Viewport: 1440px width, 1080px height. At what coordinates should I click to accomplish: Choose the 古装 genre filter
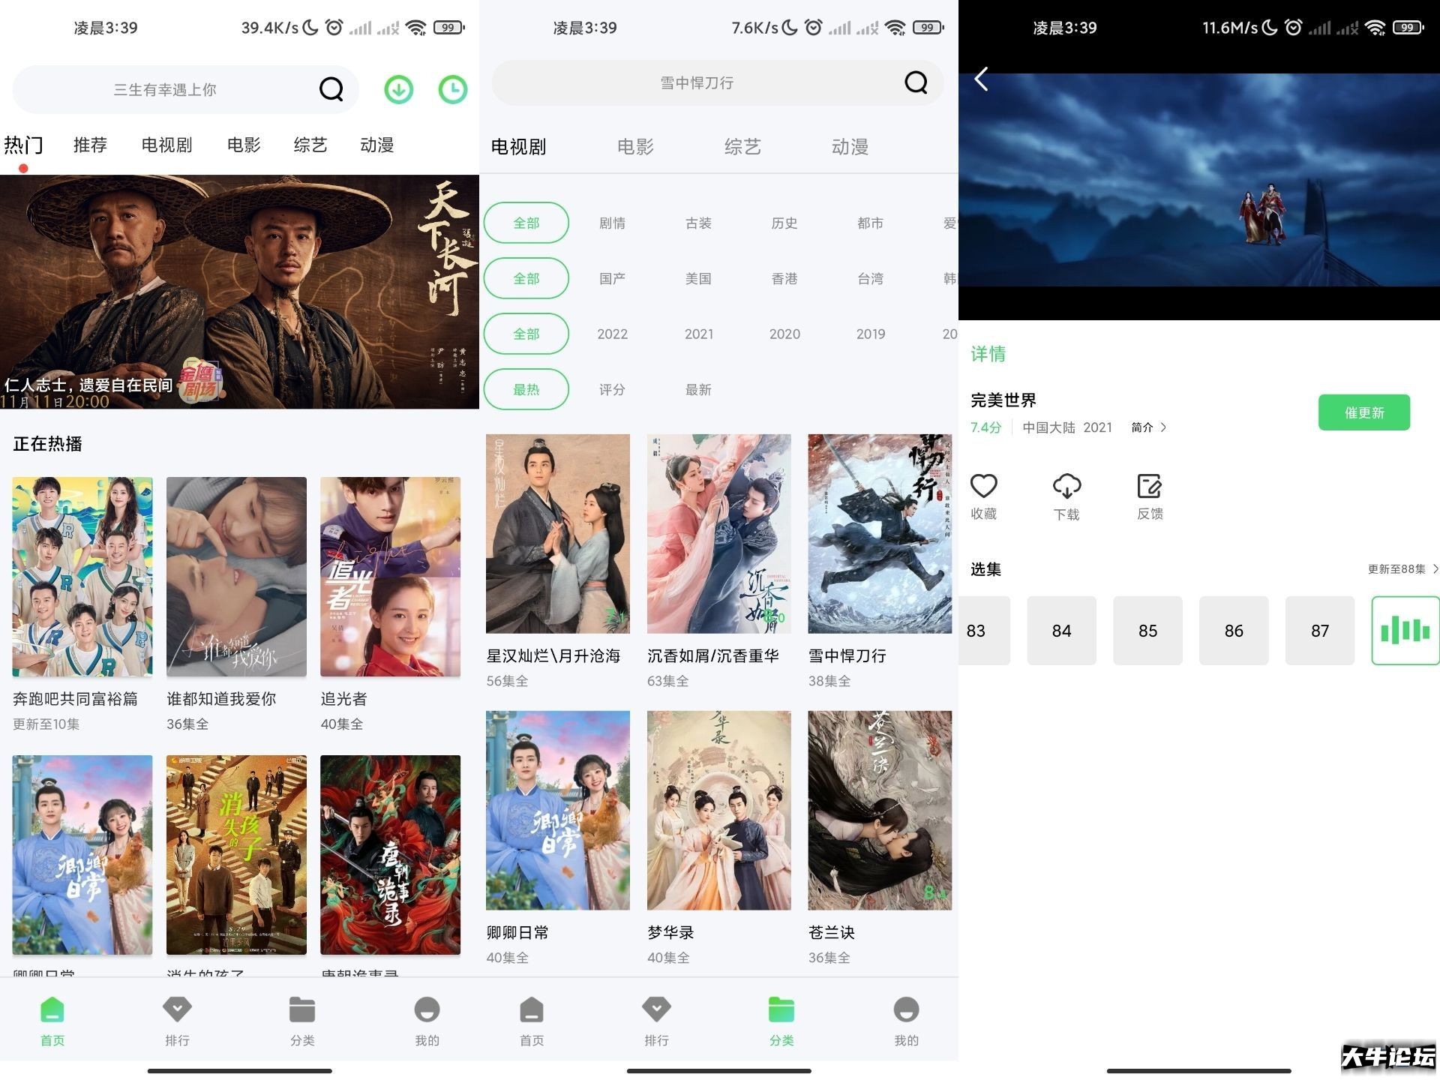[698, 223]
